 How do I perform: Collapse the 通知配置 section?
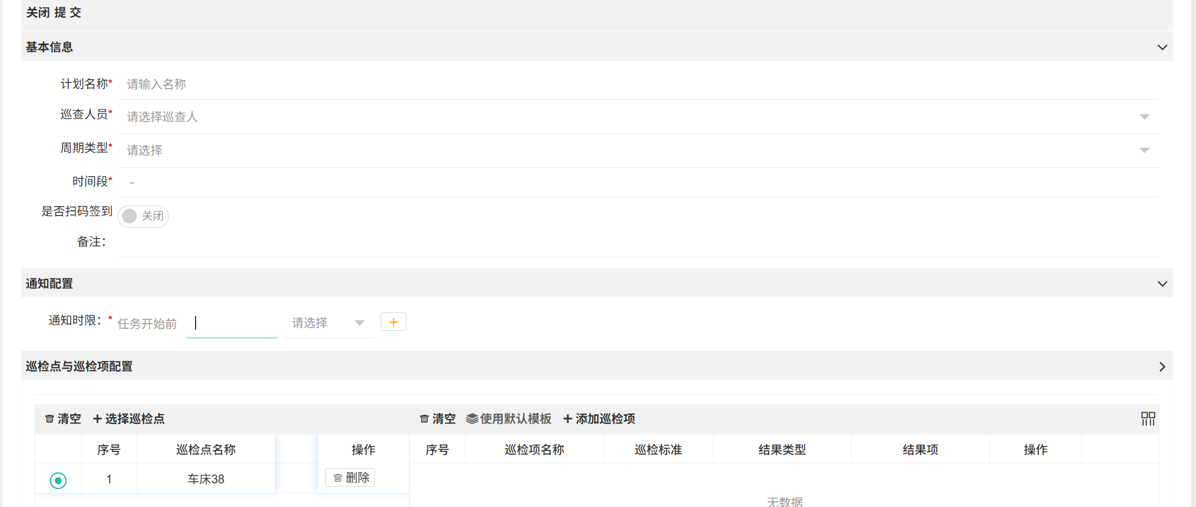click(1162, 284)
